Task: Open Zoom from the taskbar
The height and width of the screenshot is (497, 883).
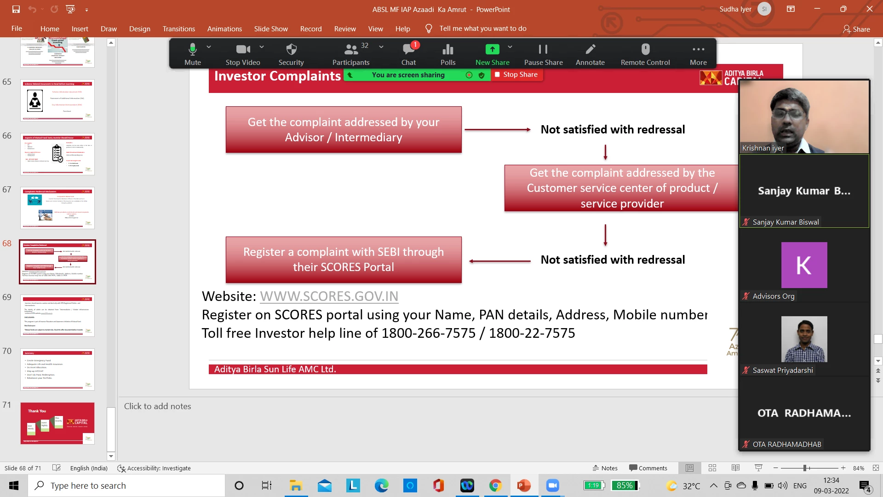Action: pyautogui.click(x=552, y=485)
